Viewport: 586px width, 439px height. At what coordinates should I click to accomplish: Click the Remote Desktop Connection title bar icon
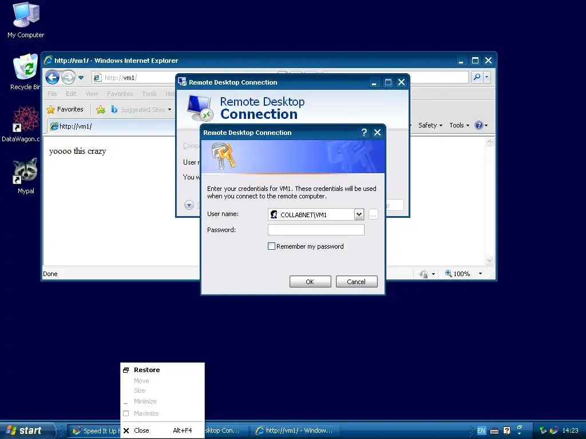[x=183, y=82]
